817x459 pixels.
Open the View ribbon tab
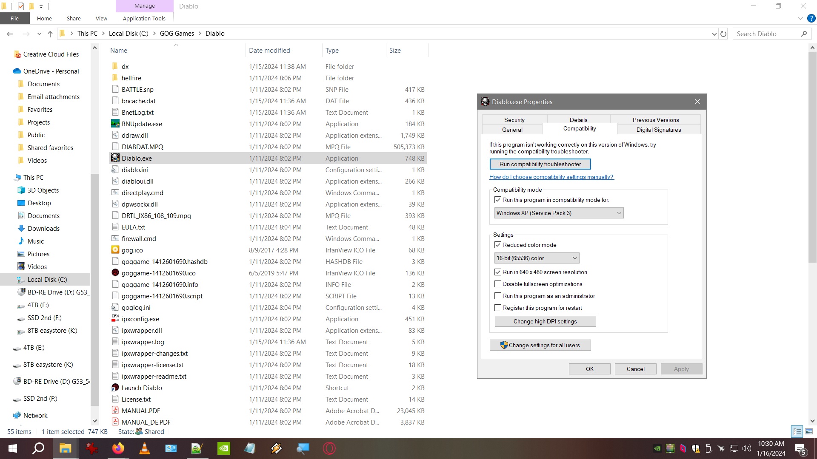101,18
